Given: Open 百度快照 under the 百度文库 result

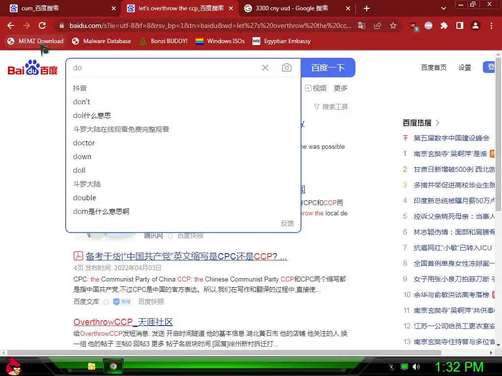Looking at the screenshot, I should point(151,302).
